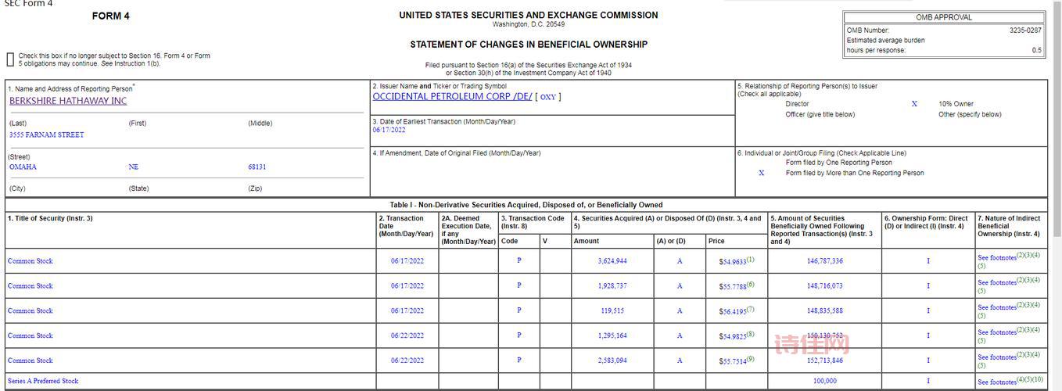Click footnote (7) beside price $56.4195
Viewport: 1062px width, 391px height.
(751, 310)
